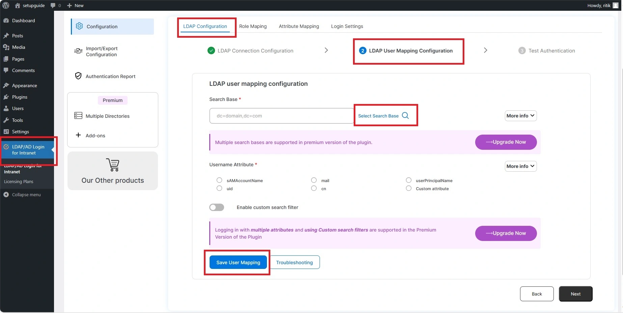Click the Multiple Directories list icon
Screen dimensions: 623x313
coord(78,115)
